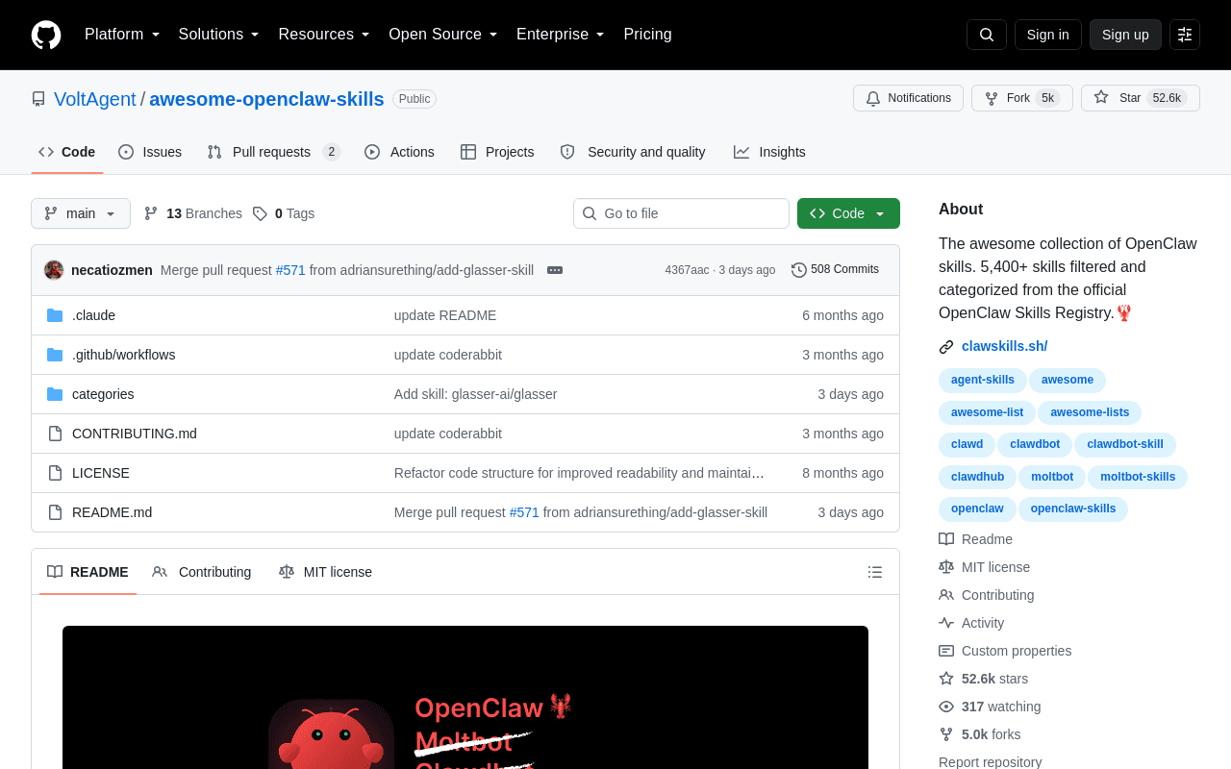This screenshot has height=769, width=1231.
Task: Click the Sign up button
Action: pos(1125,35)
